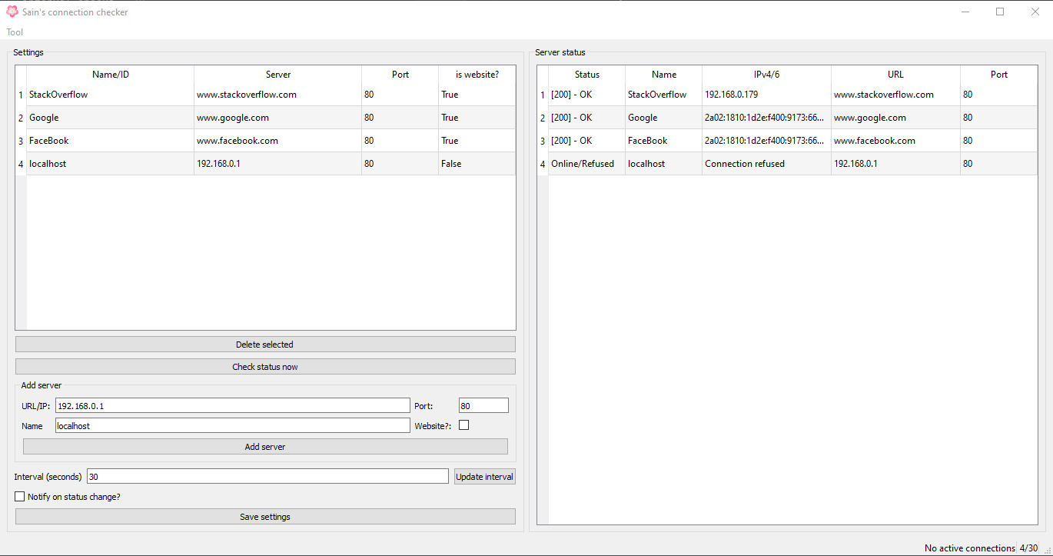Enable notify on status change
This screenshot has width=1053, height=556.
pos(19,496)
